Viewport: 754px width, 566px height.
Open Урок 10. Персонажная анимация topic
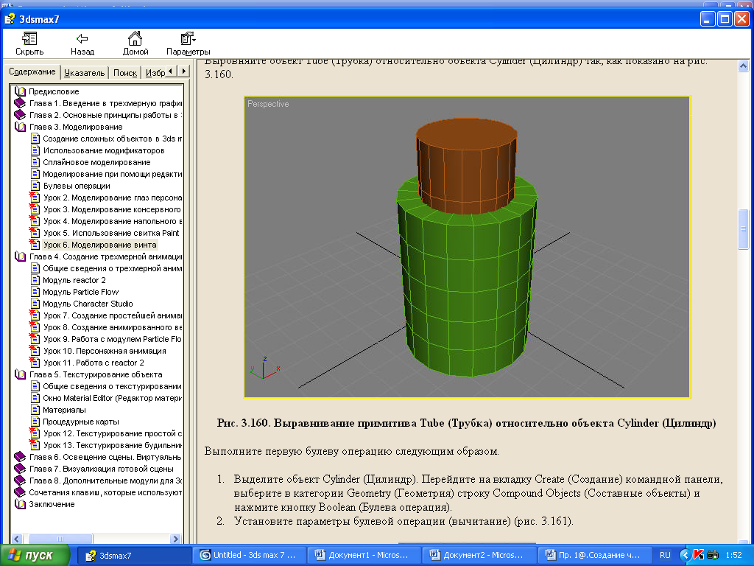(x=105, y=351)
